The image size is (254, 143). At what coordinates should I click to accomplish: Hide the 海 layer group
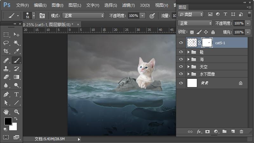[x=181, y=59]
